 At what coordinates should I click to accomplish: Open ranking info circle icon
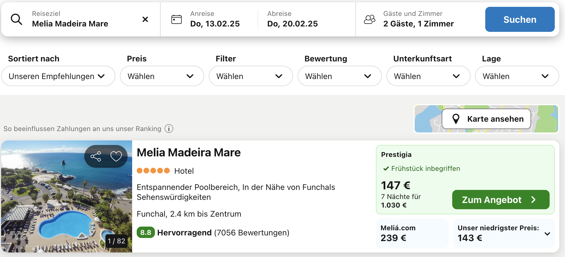(169, 129)
